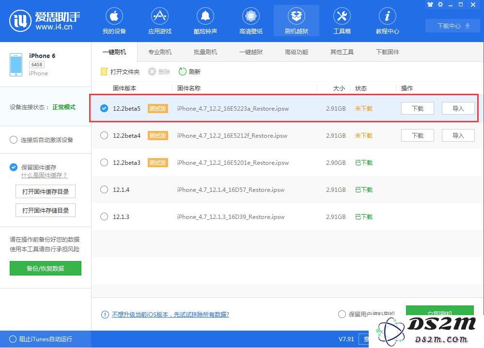Click 已下载 status of 12.1.4 row
Screen dimensions: 484x348
click(x=364, y=189)
